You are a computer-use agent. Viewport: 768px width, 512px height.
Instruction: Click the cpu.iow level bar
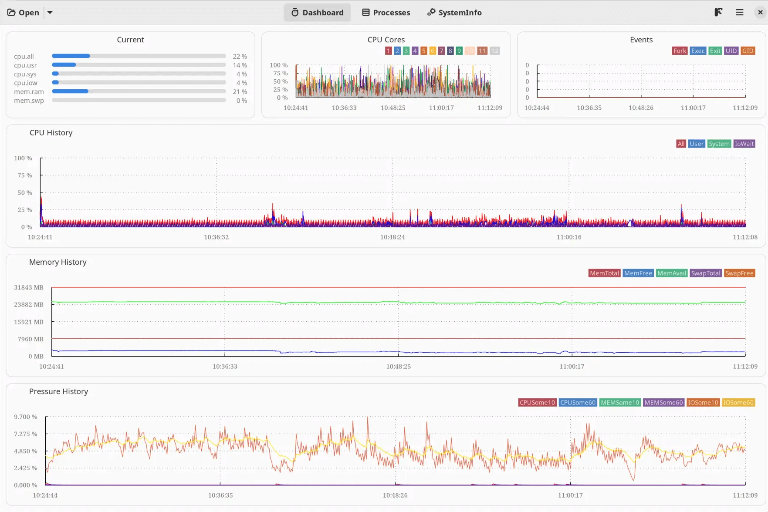click(x=139, y=82)
